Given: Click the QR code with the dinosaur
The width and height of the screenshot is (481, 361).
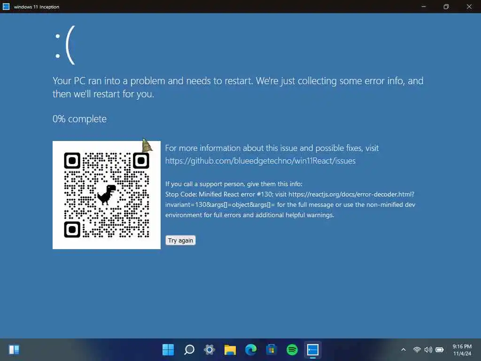Looking at the screenshot, I should click(x=107, y=195).
